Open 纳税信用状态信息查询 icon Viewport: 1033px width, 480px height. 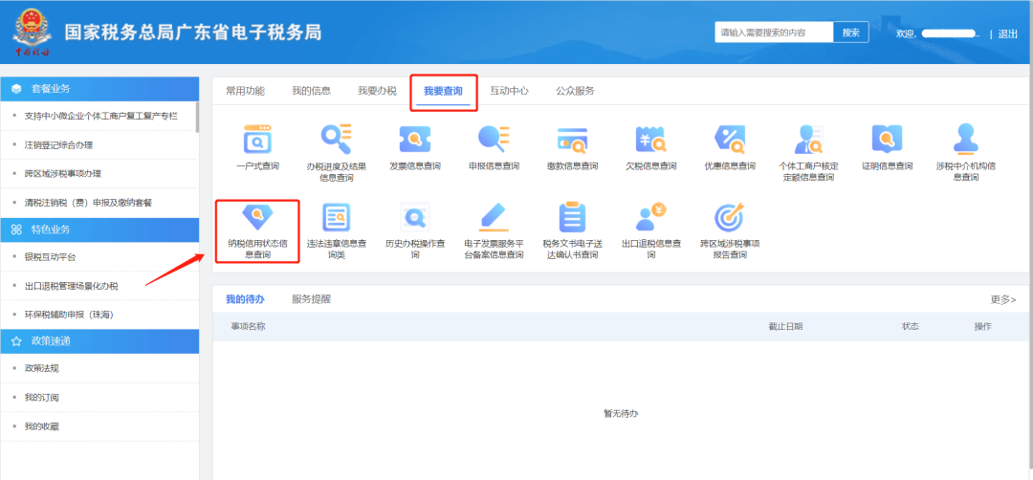pyautogui.click(x=257, y=217)
